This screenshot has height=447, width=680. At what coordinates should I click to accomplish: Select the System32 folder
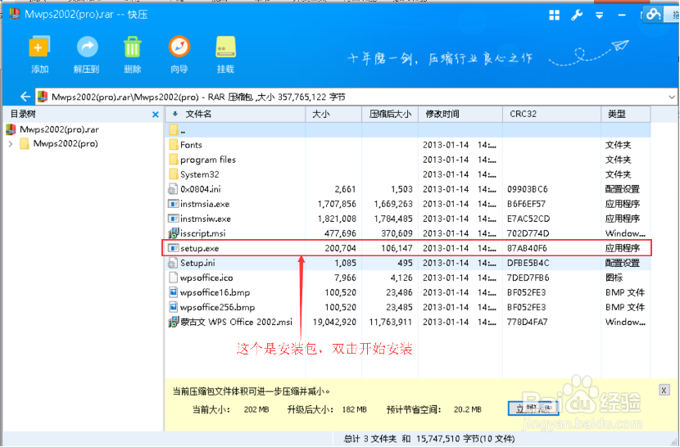click(408, 174)
